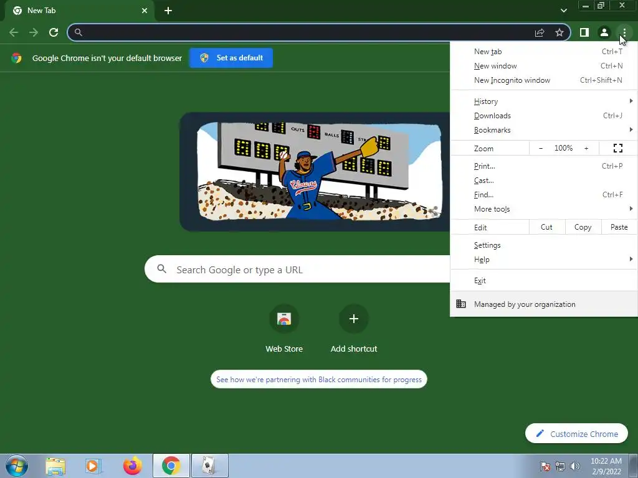Screen dimensions: 638x478
Task: Click the doodle share icon
Action: (434, 210)
